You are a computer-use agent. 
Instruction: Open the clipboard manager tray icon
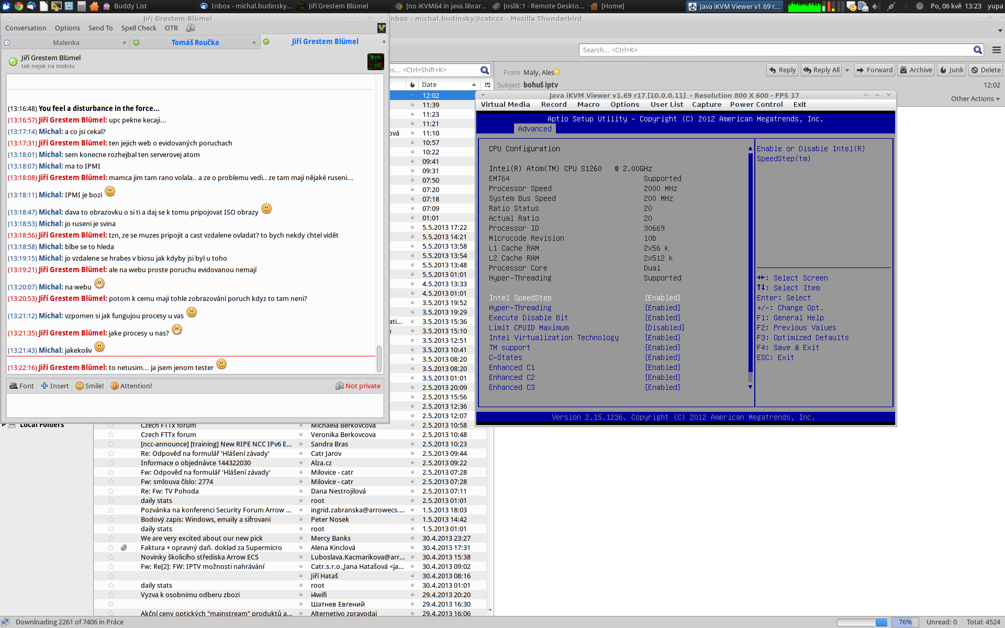click(863, 6)
